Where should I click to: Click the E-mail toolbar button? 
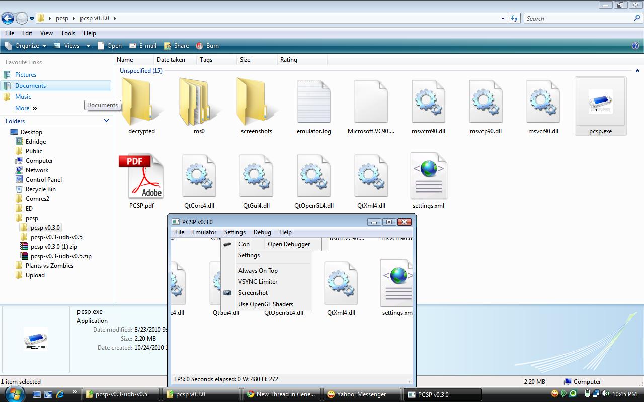point(143,46)
